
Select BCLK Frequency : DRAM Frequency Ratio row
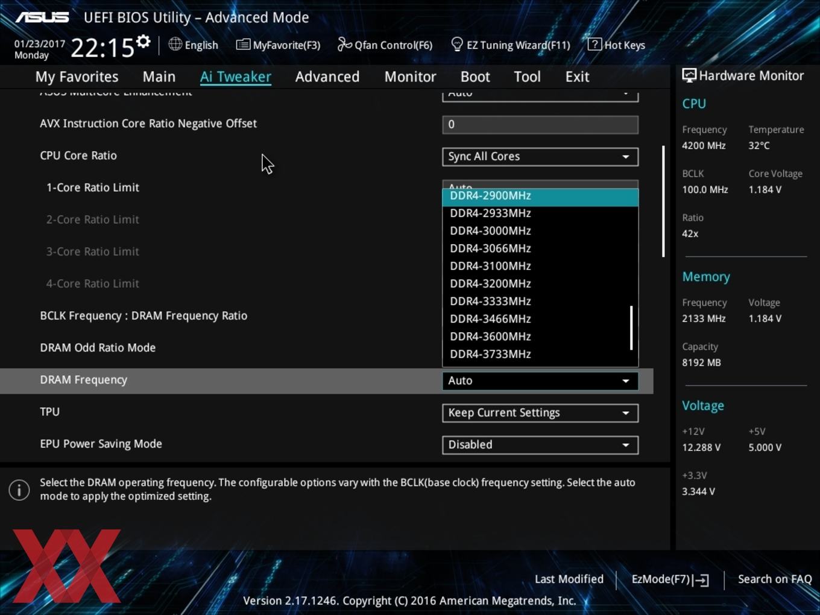pyautogui.click(x=143, y=316)
